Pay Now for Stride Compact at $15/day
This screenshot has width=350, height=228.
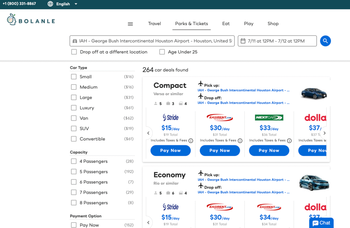click(171, 150)
